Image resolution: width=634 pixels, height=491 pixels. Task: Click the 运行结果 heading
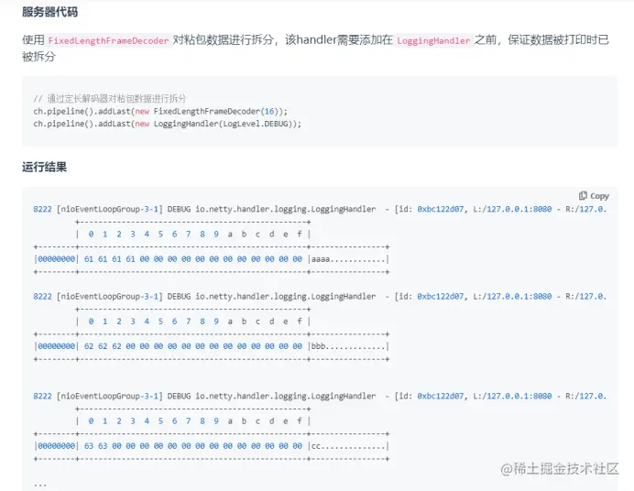pyautogui.click(x=45, y=167)
